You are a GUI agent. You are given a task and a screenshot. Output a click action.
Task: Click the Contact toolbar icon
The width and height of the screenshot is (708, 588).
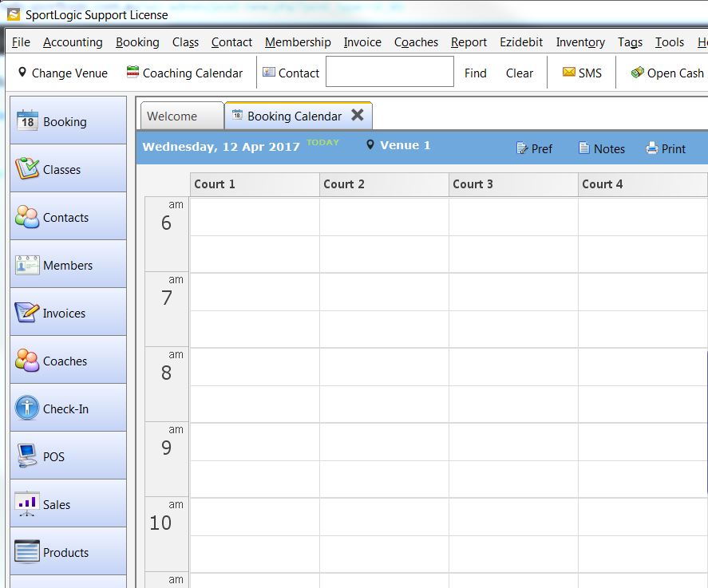[269, 72]
